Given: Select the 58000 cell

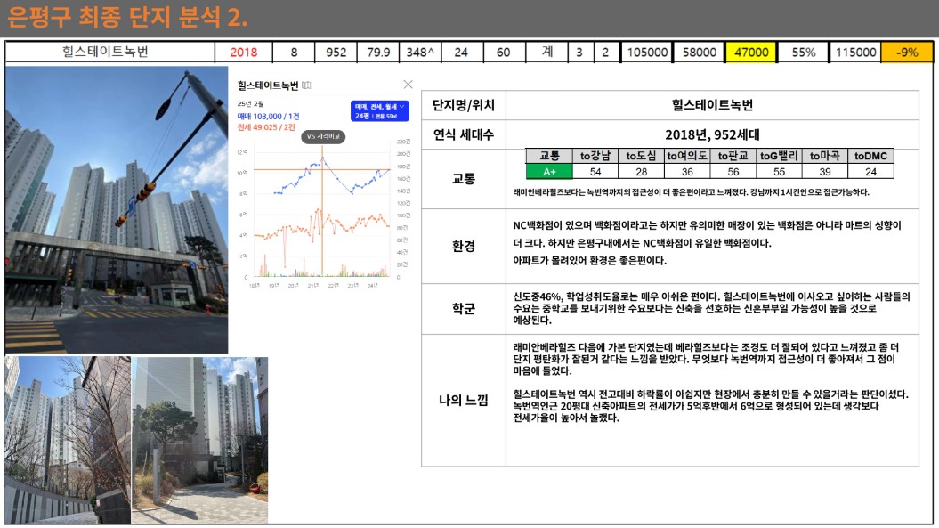Looking at the screenshot, I should coord(699,53).
